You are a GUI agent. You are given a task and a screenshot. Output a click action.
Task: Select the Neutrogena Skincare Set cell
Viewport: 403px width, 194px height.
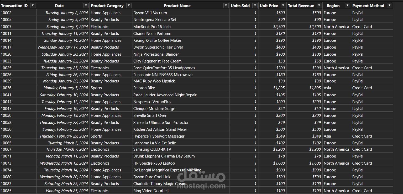(x=181, y=20)
